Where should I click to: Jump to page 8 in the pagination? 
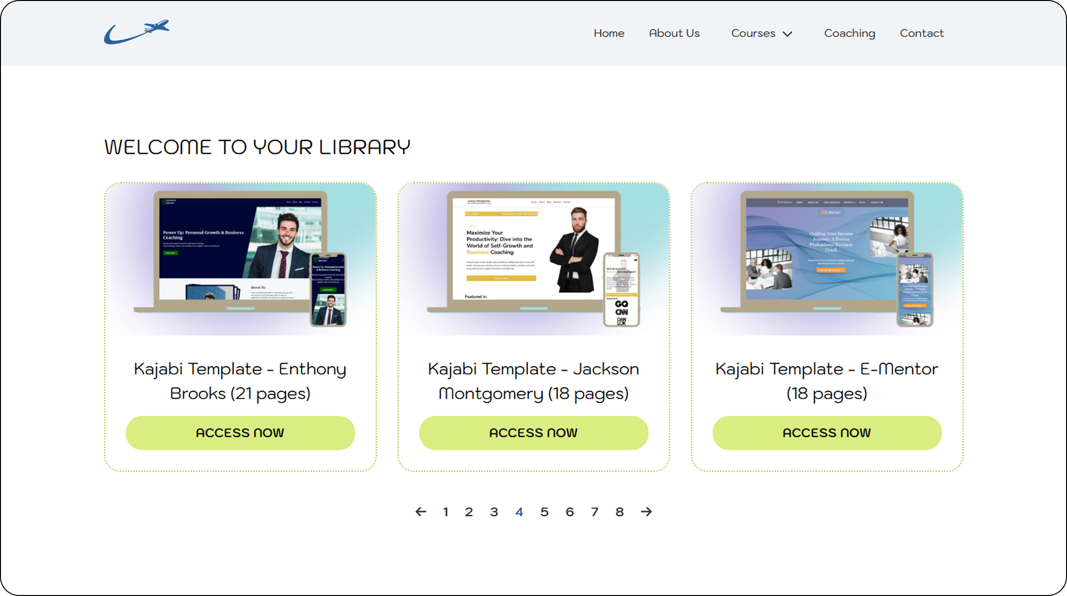(x=620, y=512)
